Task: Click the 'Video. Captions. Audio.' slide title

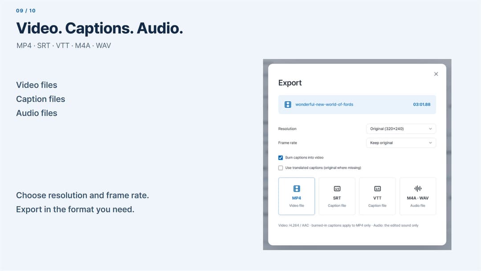Action: pos(100,28)
